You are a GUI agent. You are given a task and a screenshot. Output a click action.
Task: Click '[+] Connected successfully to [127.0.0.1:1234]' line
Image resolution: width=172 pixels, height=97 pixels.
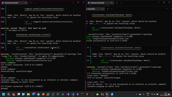[x=112, y=74]
